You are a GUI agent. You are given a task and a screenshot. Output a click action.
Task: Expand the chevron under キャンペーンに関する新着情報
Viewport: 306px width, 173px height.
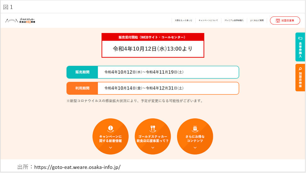110,148
